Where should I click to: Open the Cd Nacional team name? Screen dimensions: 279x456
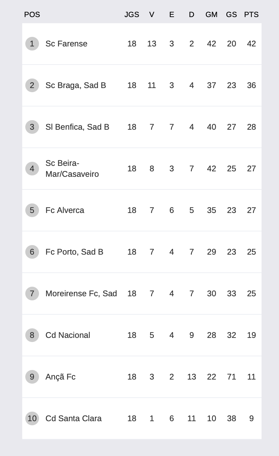pyautogui.click(x=68, y=335)
